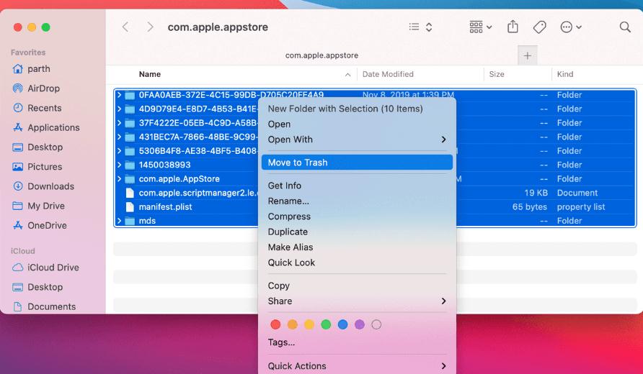Open the group-by grid dropdown
643x374 pixels.
[480, 27]
